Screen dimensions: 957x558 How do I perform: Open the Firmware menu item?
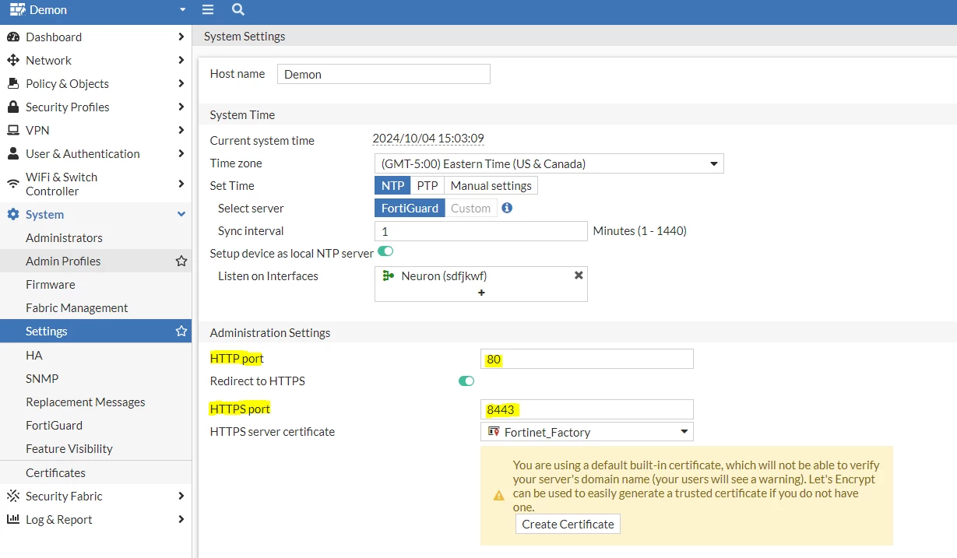click(x=96, y=284)
